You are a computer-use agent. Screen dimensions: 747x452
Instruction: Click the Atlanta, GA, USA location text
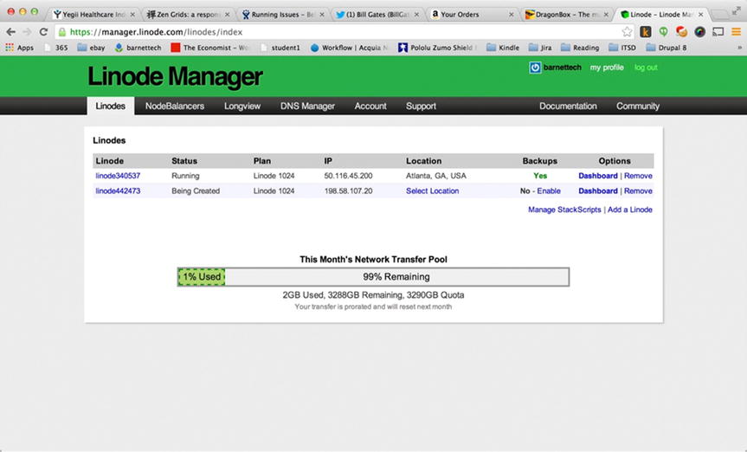pos(436,176)
